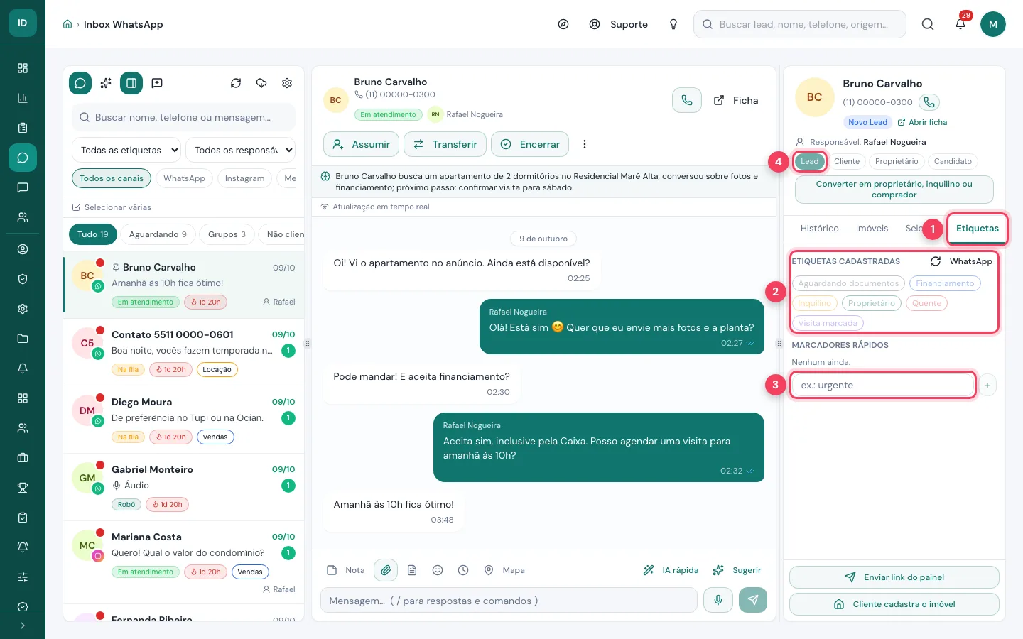Toggle the Quente tag
1023x639 pixels.
click(926, 303)
